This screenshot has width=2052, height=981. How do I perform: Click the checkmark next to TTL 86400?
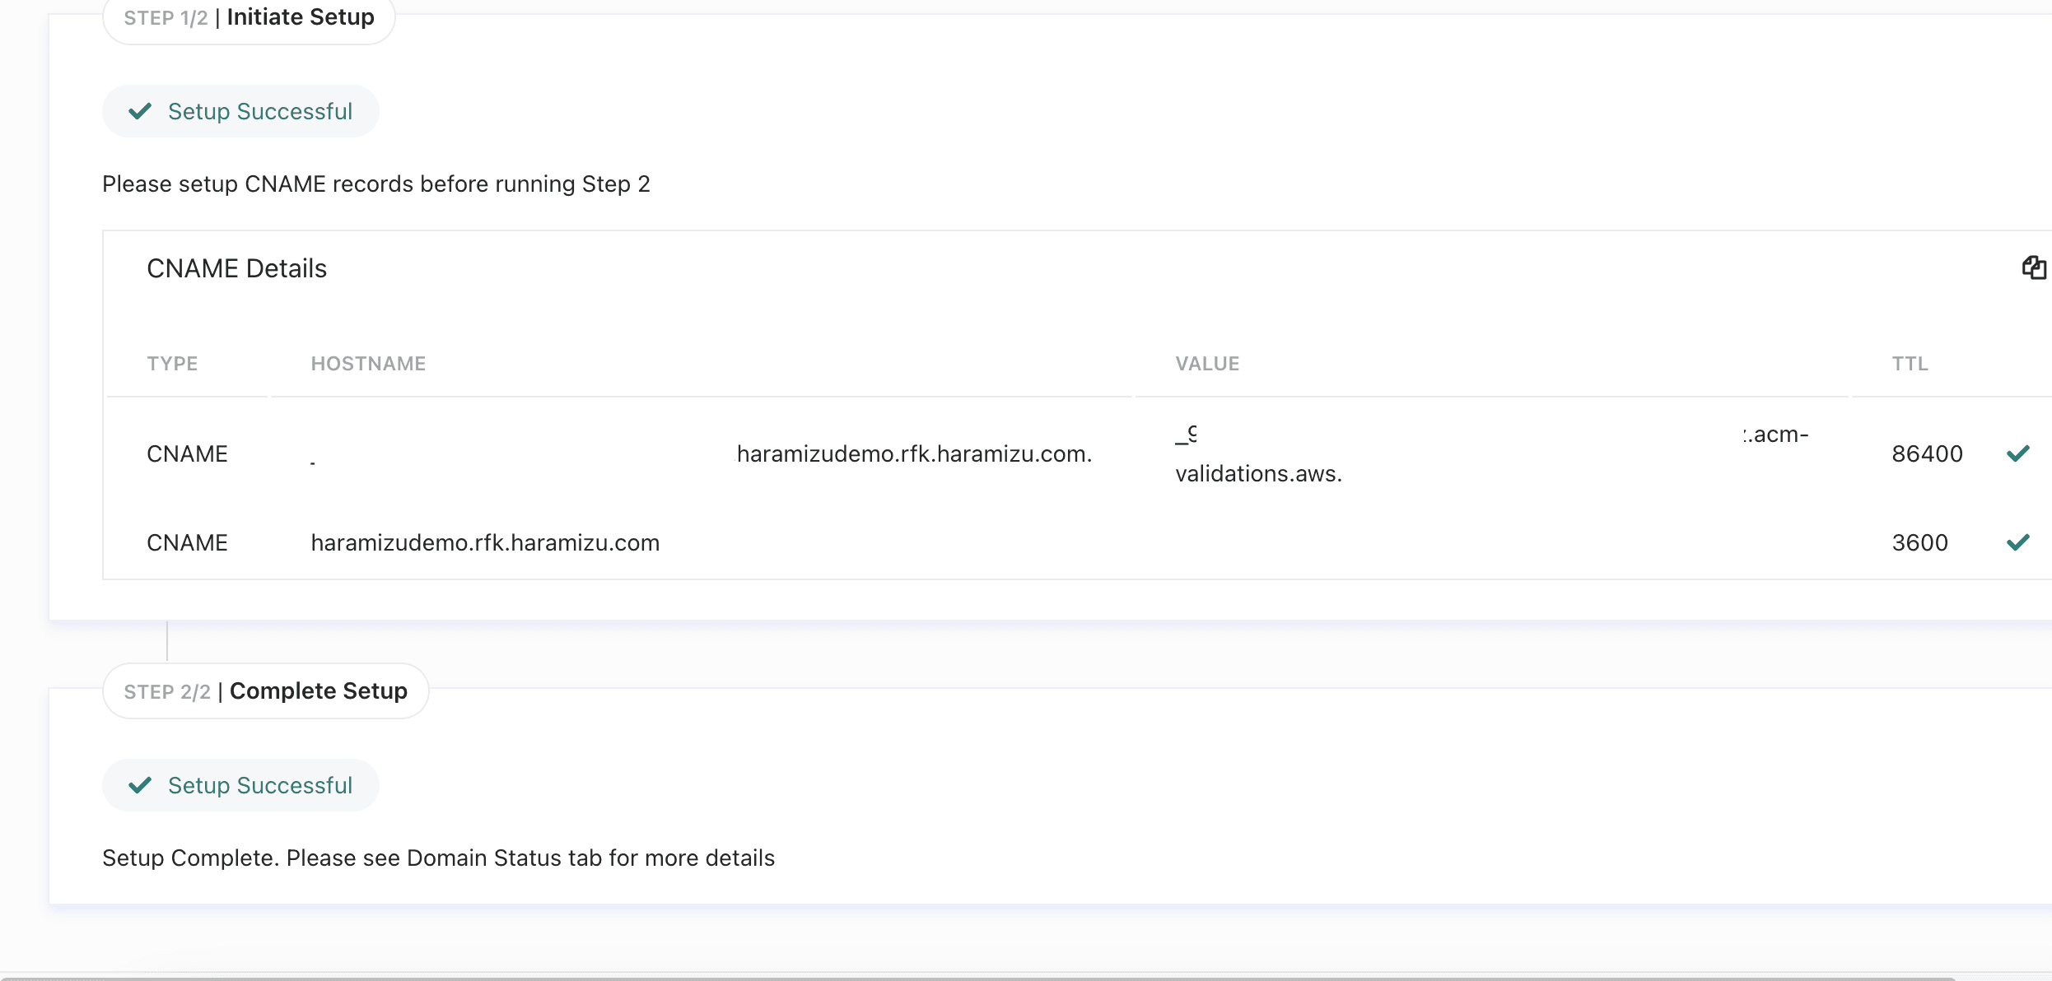click(x=2017, y=453)
